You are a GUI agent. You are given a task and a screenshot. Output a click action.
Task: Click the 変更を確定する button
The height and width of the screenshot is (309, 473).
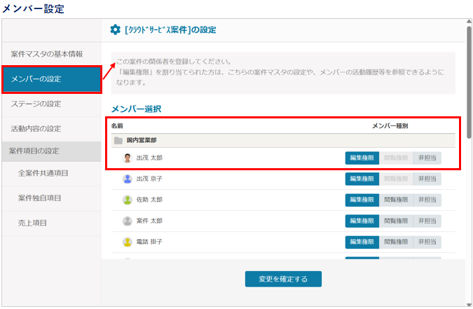(x=283, y=279)
